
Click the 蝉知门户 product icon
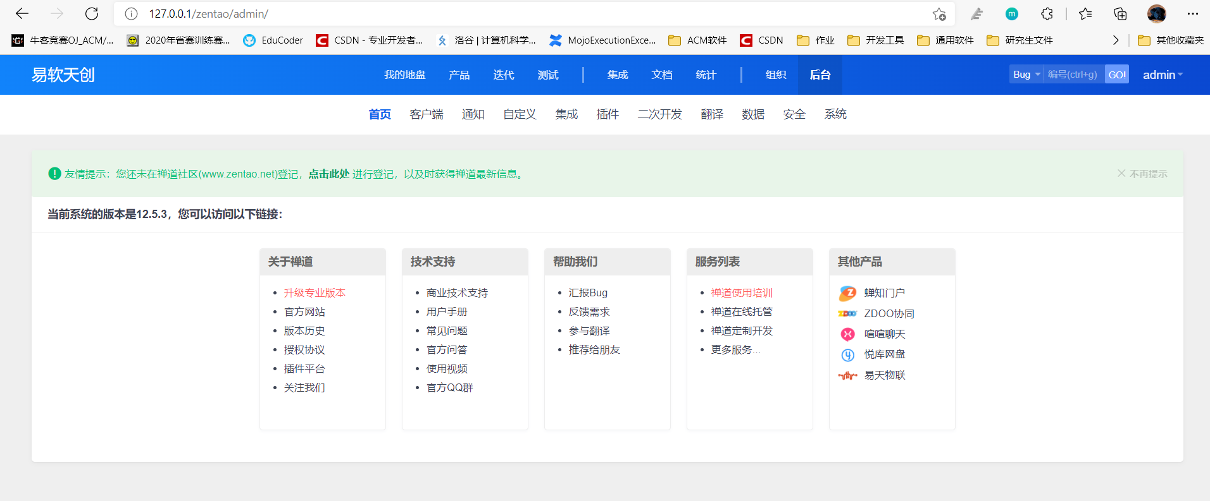click(x=847, y=293)
